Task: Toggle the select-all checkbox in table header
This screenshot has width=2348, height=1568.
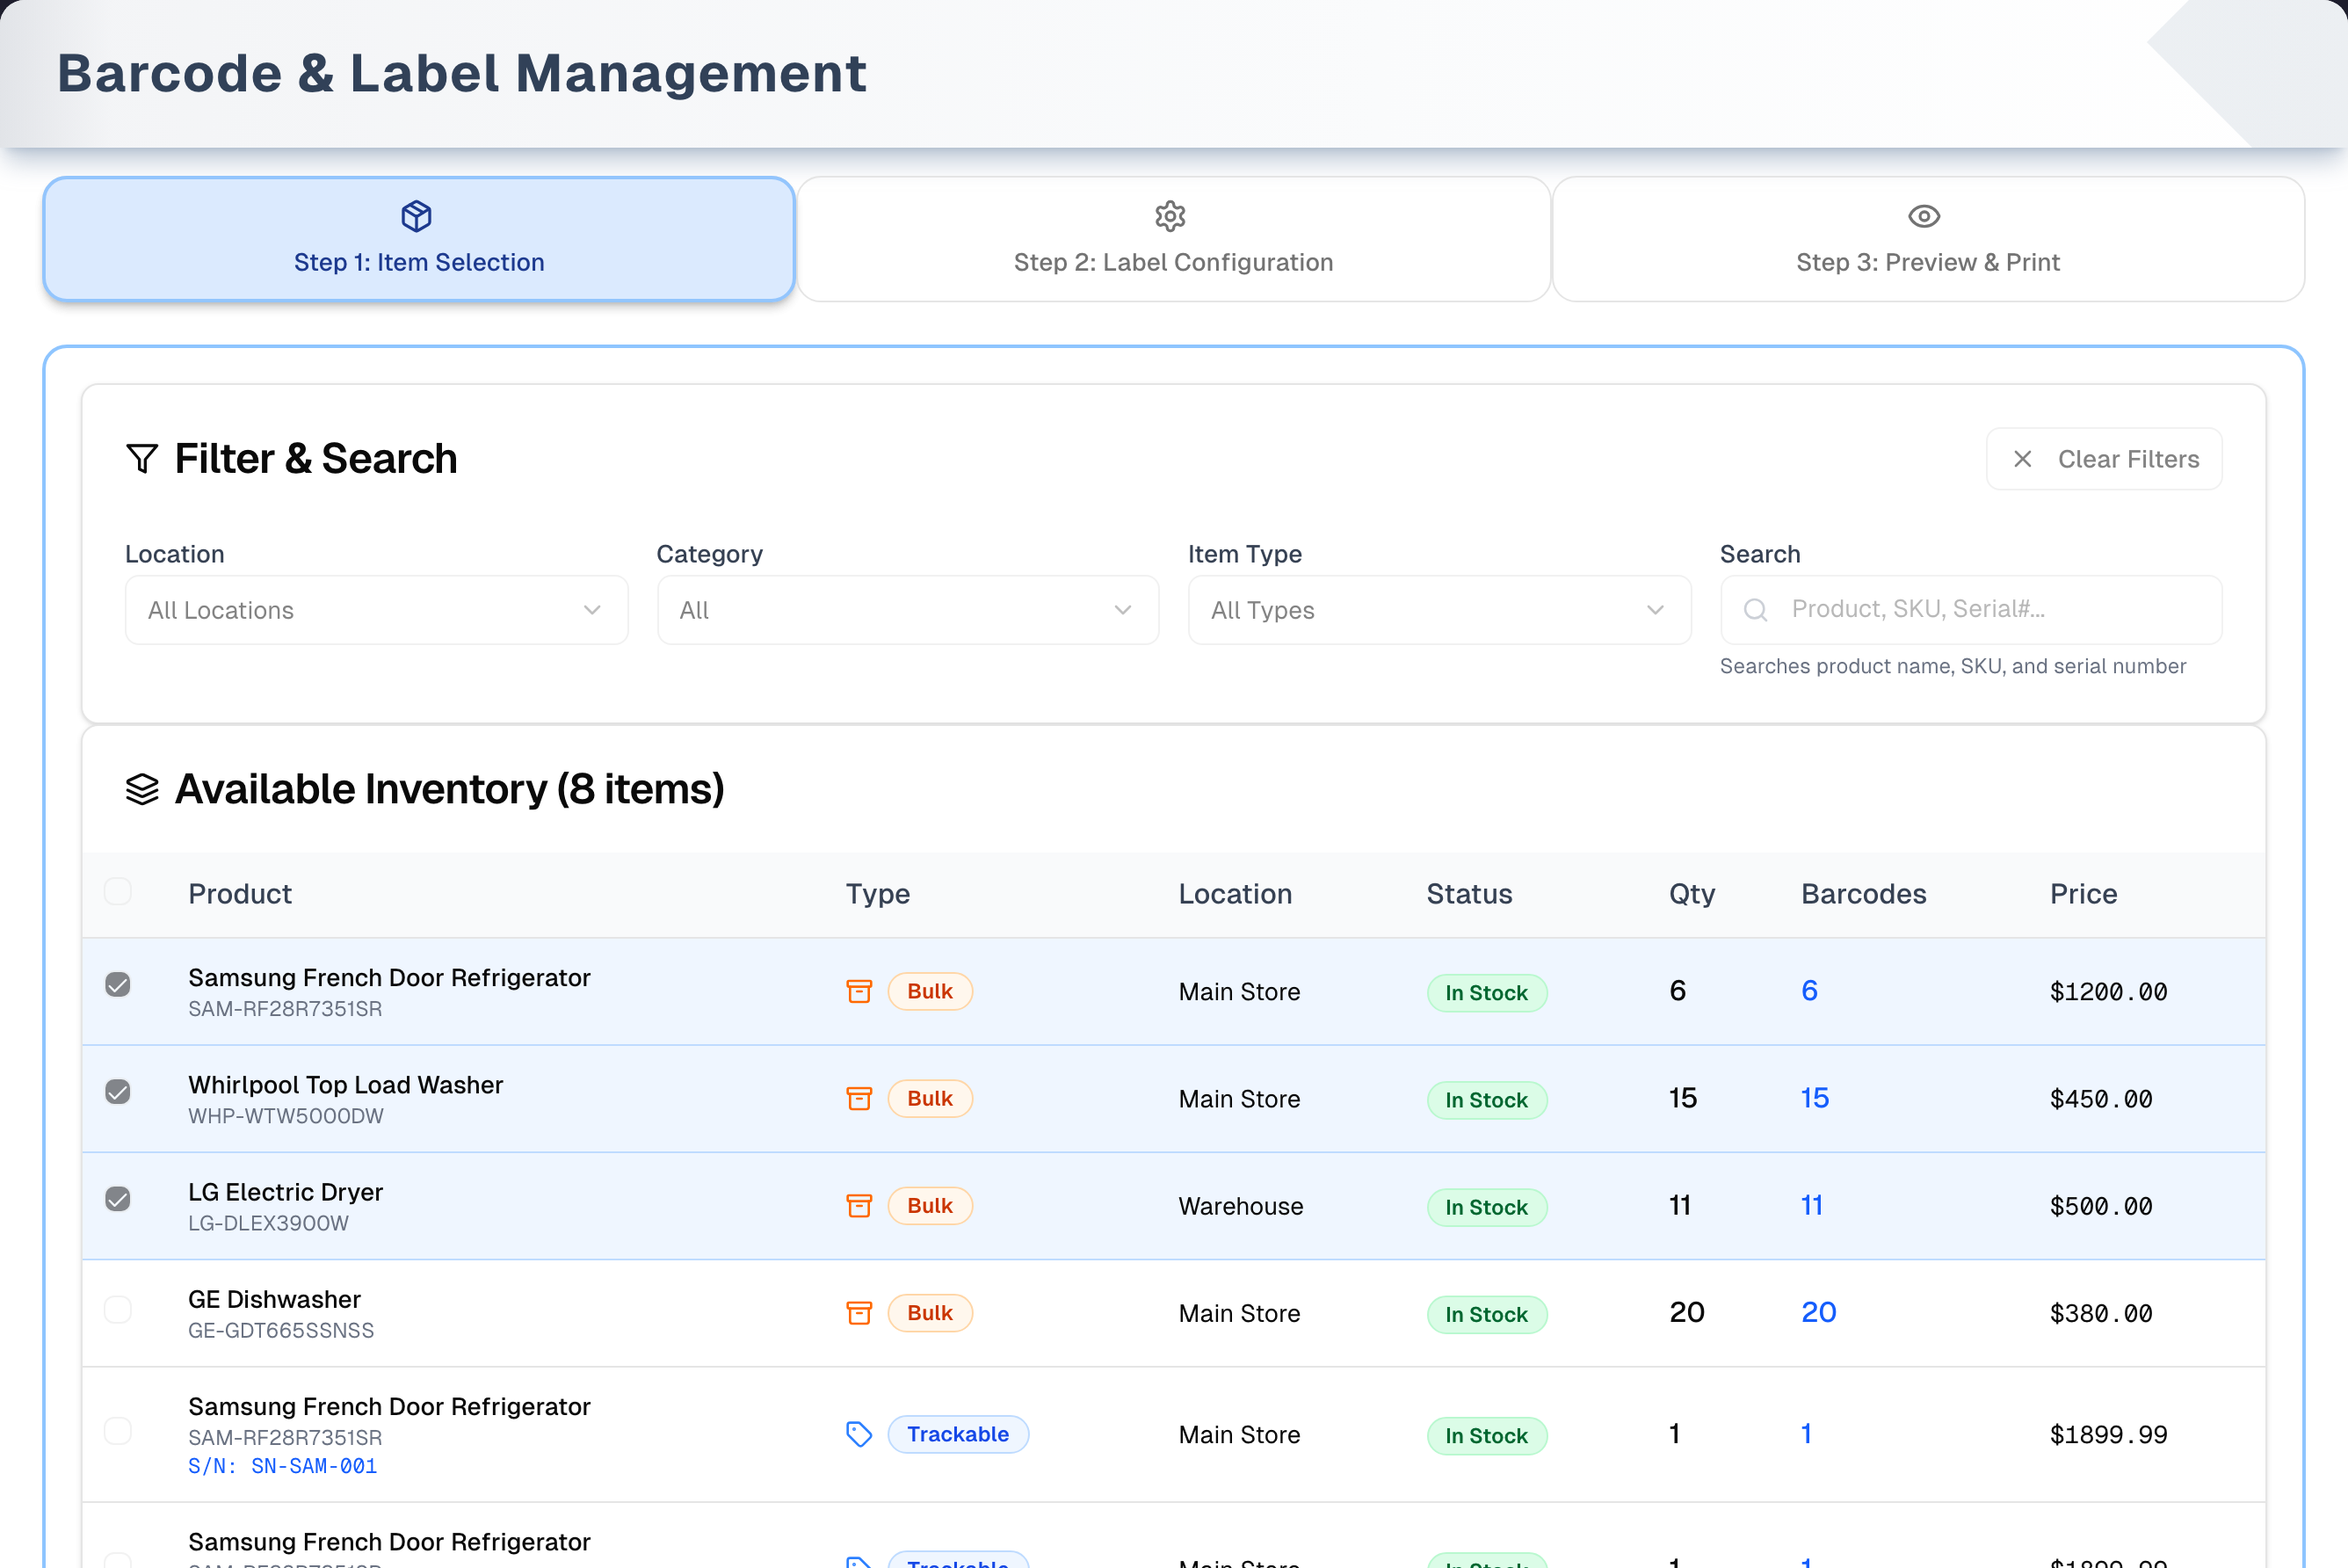Action: 118,891
